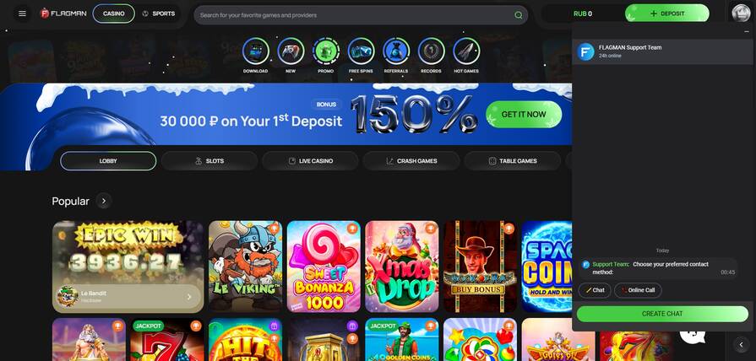Select the Live Casino tab

pyautogui.click(x=311, y=161)
